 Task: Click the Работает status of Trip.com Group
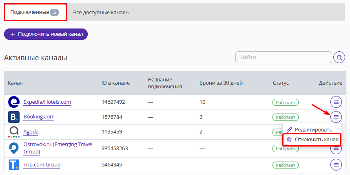(286, 165)
